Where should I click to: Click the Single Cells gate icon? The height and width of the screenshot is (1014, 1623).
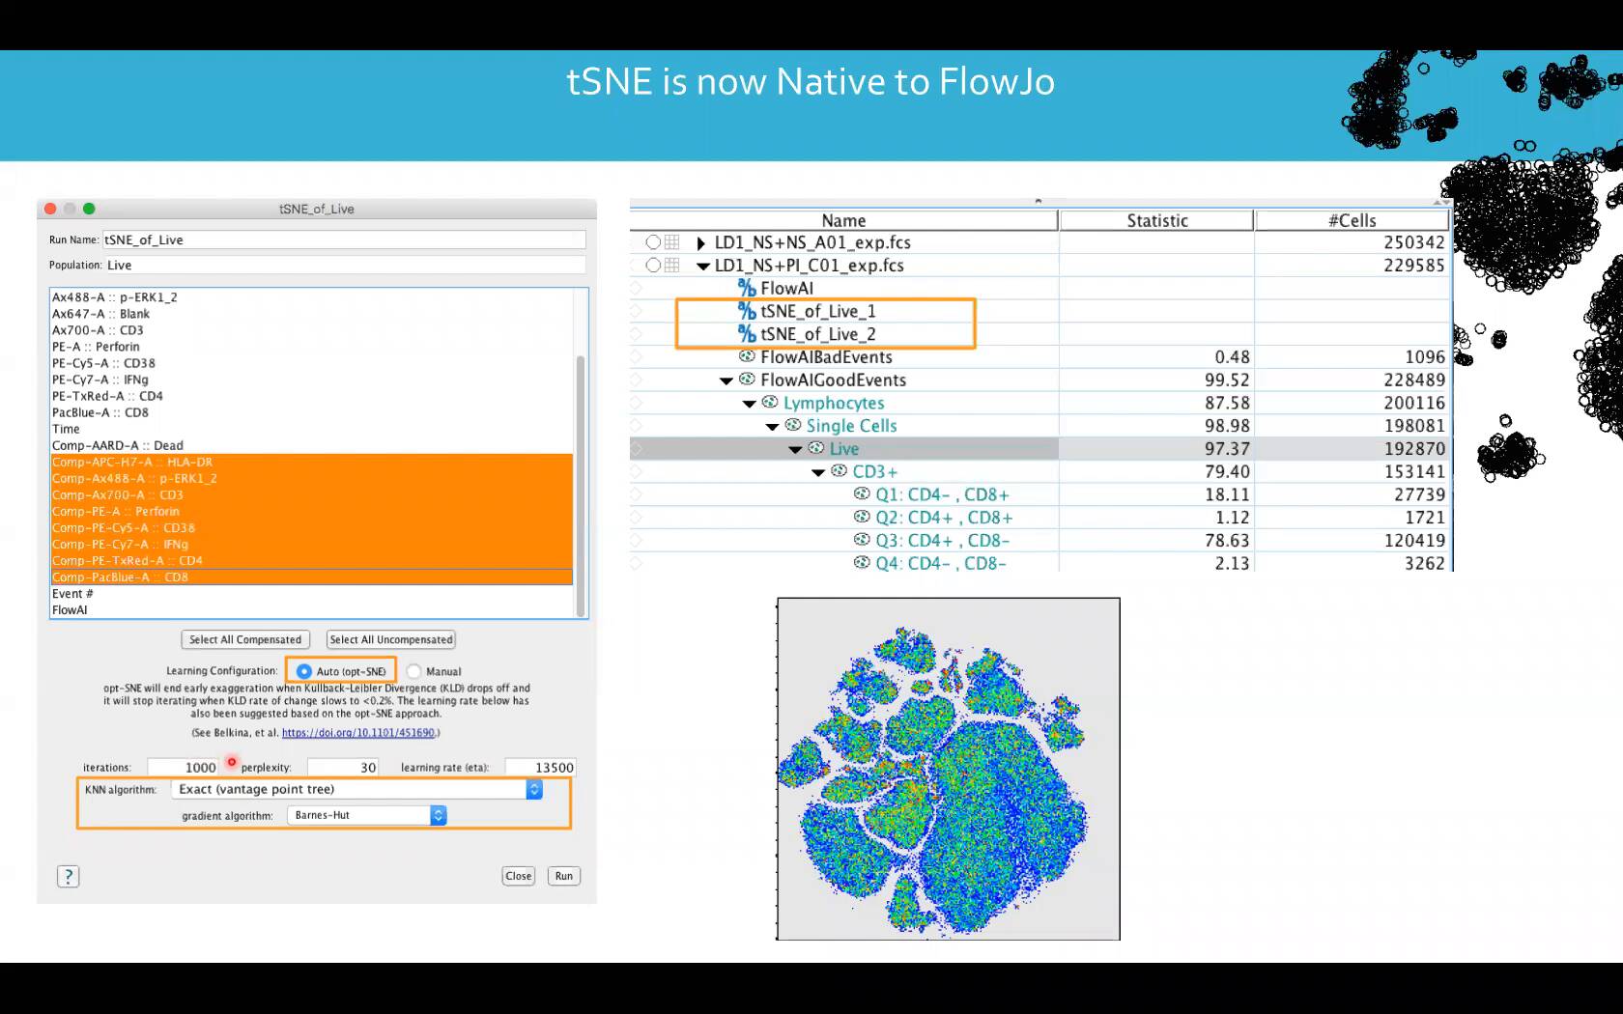point(793,425)
